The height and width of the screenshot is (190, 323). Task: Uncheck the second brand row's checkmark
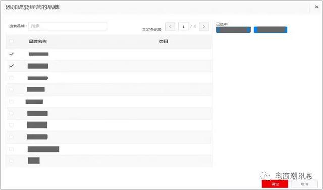(12, 66)
